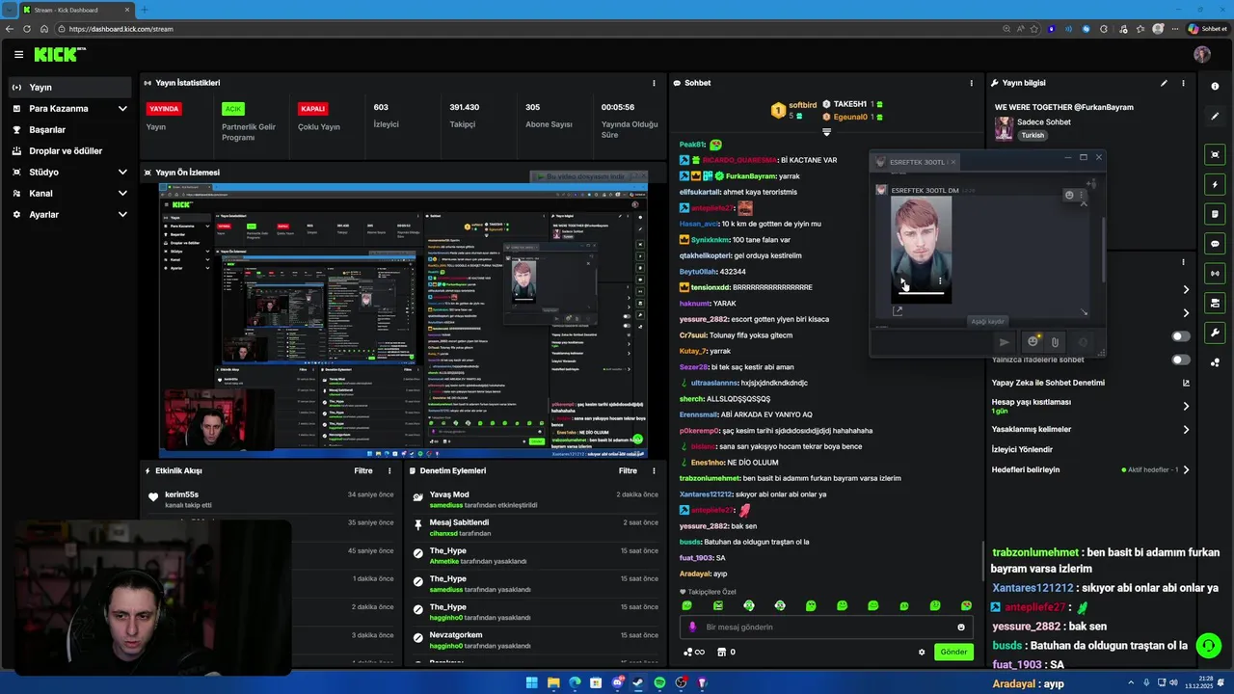The image size is (1234, 694).
Task: Click the Aşağı kaydır button in the DM window
Action: click(x=987, y=322)
